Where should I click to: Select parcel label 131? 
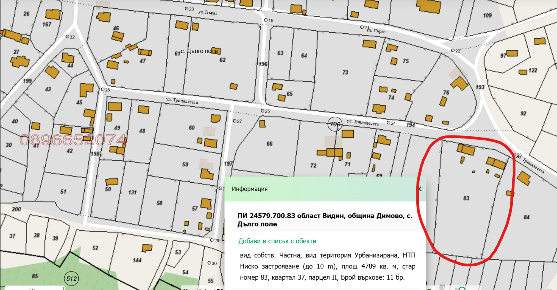[x=132, y=192]
